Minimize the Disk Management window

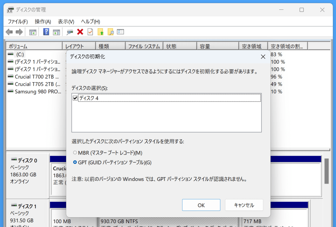(281, 10)
